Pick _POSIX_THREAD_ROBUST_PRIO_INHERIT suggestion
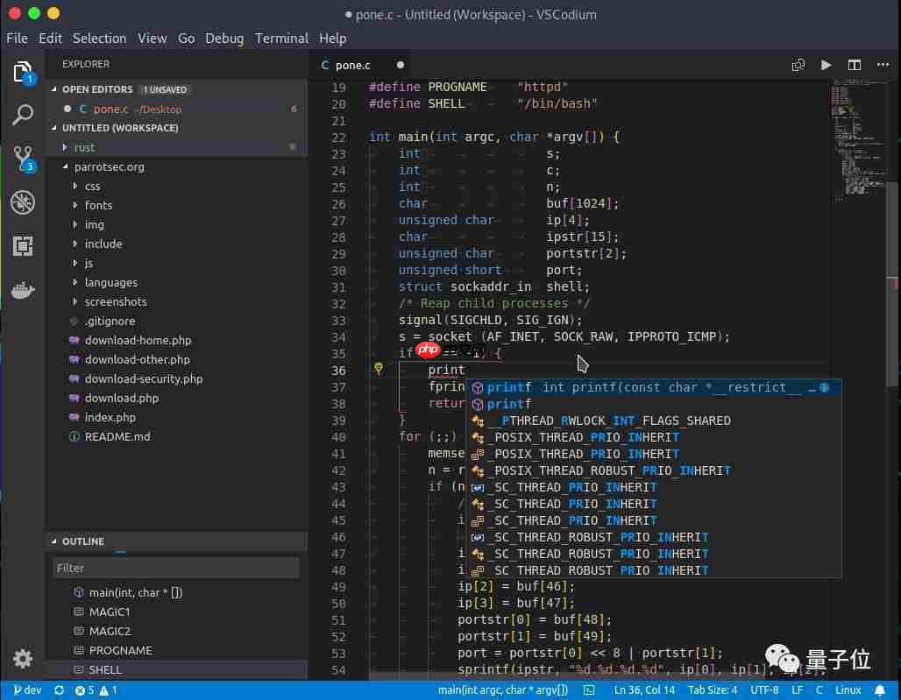This screenshot has width=901, height=700. pyautogui.click(x=654, y=470)
